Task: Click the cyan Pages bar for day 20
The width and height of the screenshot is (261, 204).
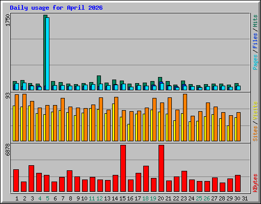Action: pyautogui.click(x=162, y=87)
